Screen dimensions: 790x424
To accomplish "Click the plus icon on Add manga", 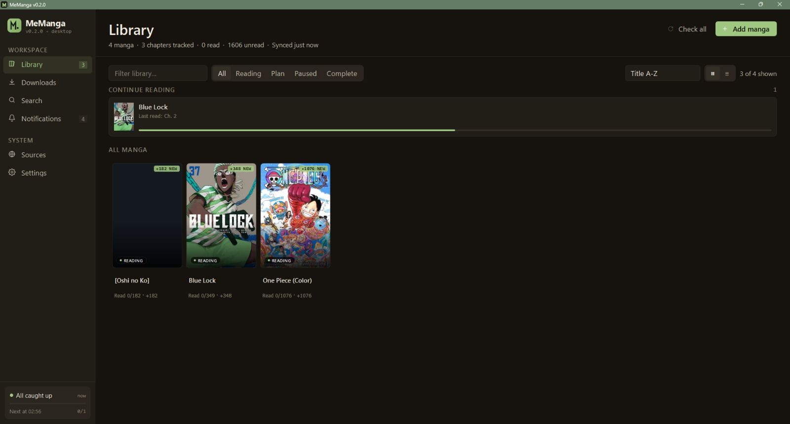I will (725, 29).
